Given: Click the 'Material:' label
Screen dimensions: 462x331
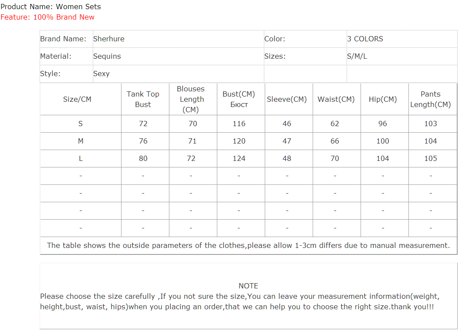Looking at the screenshot, I should pyautogui.click(x=56, y=56).
